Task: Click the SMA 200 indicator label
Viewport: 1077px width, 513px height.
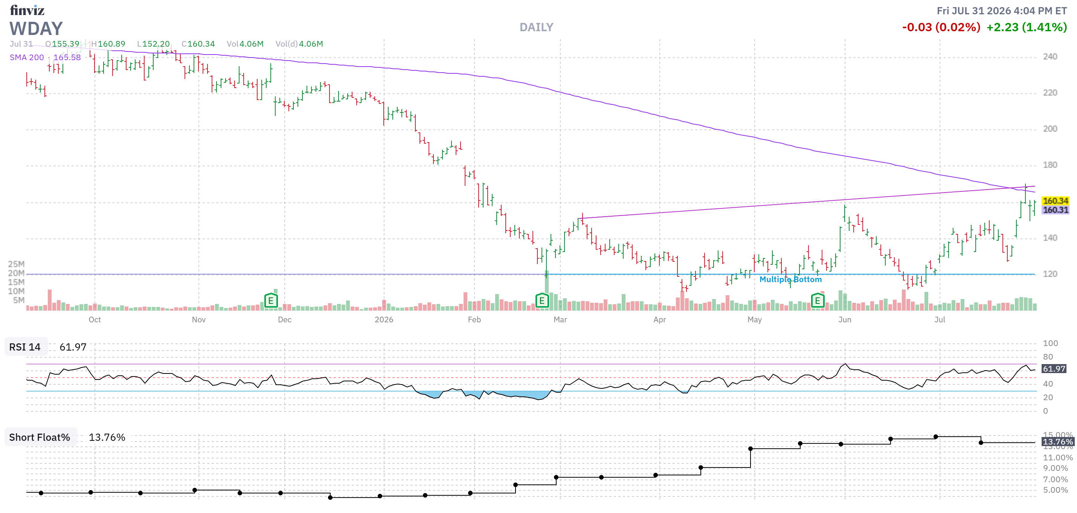Action: [27, 57]
